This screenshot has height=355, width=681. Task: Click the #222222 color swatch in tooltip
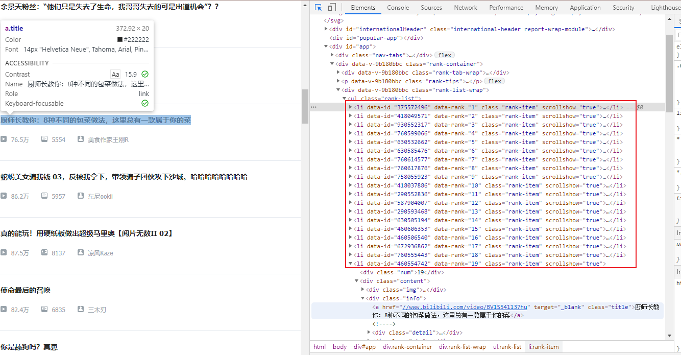coord(120,39)
